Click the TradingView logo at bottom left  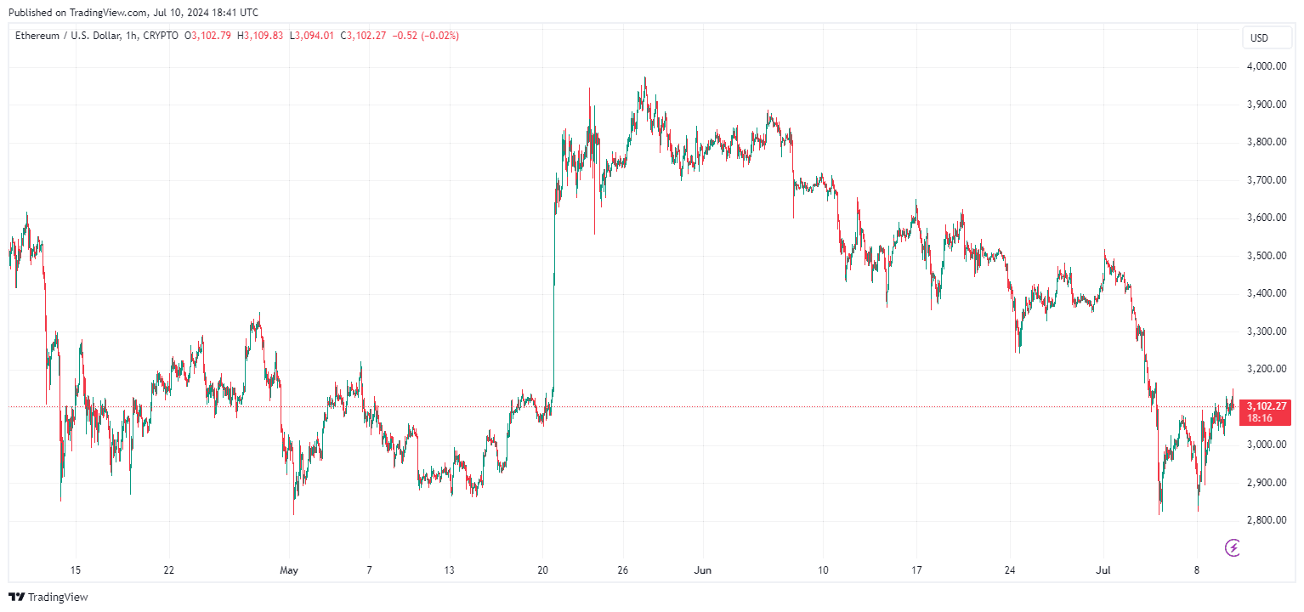click(x=48, y=598)
